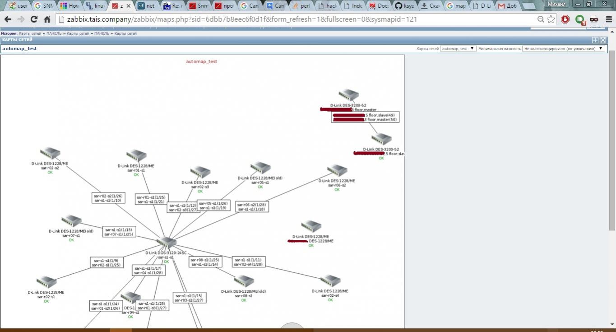Click the sar-r05-s1 switch icon
The image size is (616, 332).
260,168
